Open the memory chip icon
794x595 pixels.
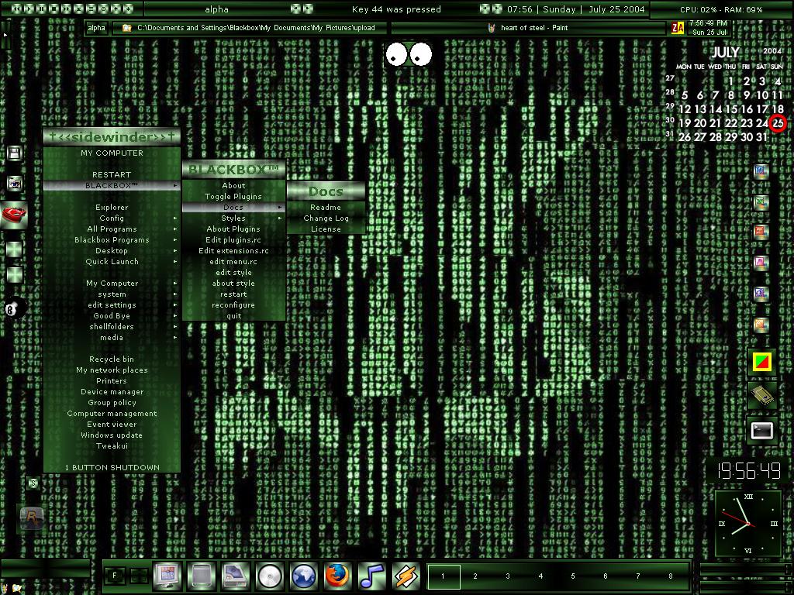pyautogui.click(x=762, y=395)
